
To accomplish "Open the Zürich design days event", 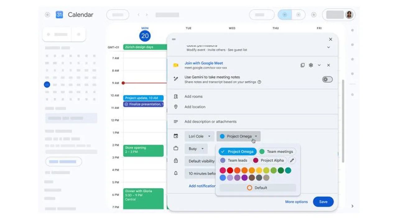I will 145,47.
